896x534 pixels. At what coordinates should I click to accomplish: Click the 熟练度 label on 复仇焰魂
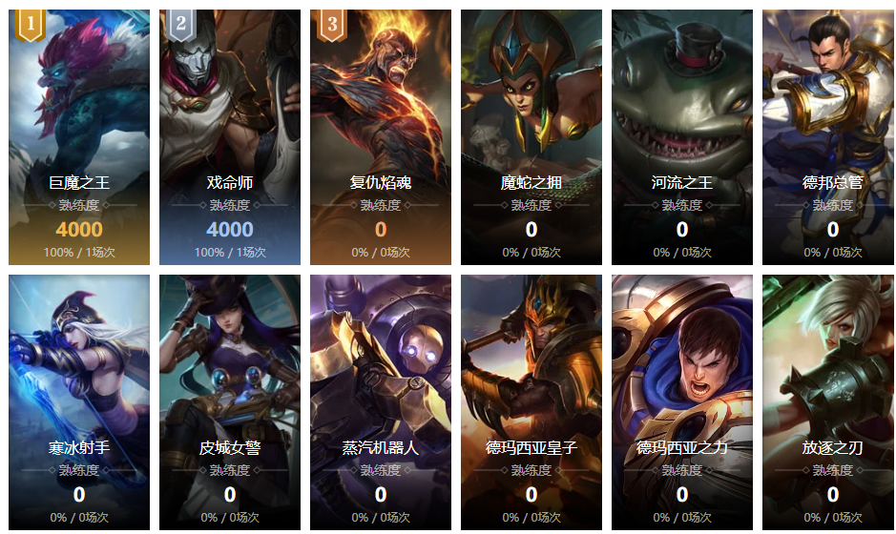[381, 205]
